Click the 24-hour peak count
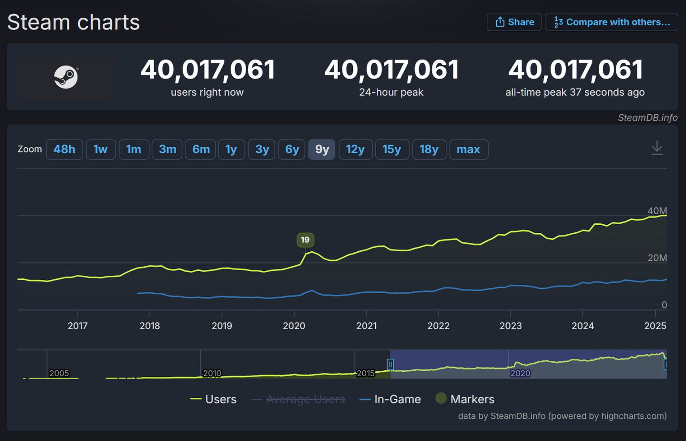The image size is (686, 441). click(391, 70)
